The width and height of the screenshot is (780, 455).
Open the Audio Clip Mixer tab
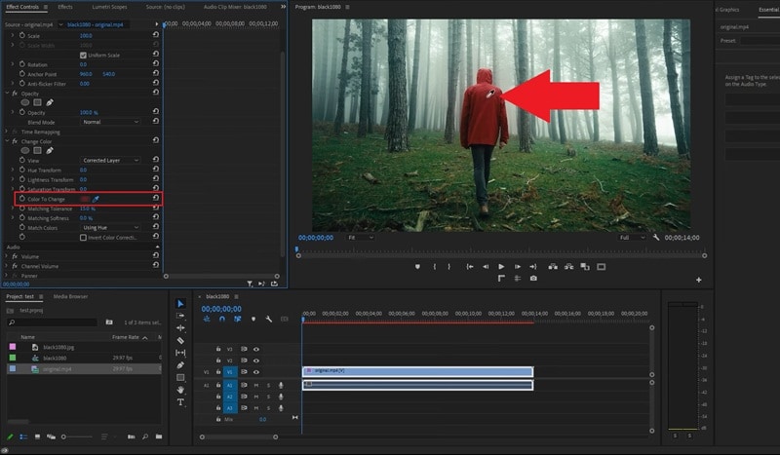(x=235, y=7)
